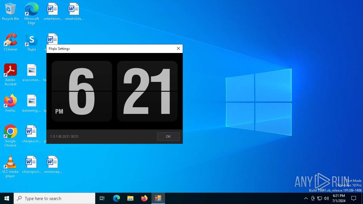Click the taskbar search box
Screen dimensions: 363x204
click(54, 198)
